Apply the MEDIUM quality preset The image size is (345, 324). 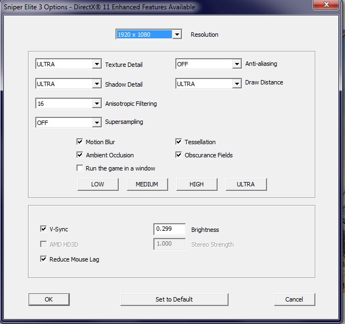pyautogui.click(x=147, y=184)
